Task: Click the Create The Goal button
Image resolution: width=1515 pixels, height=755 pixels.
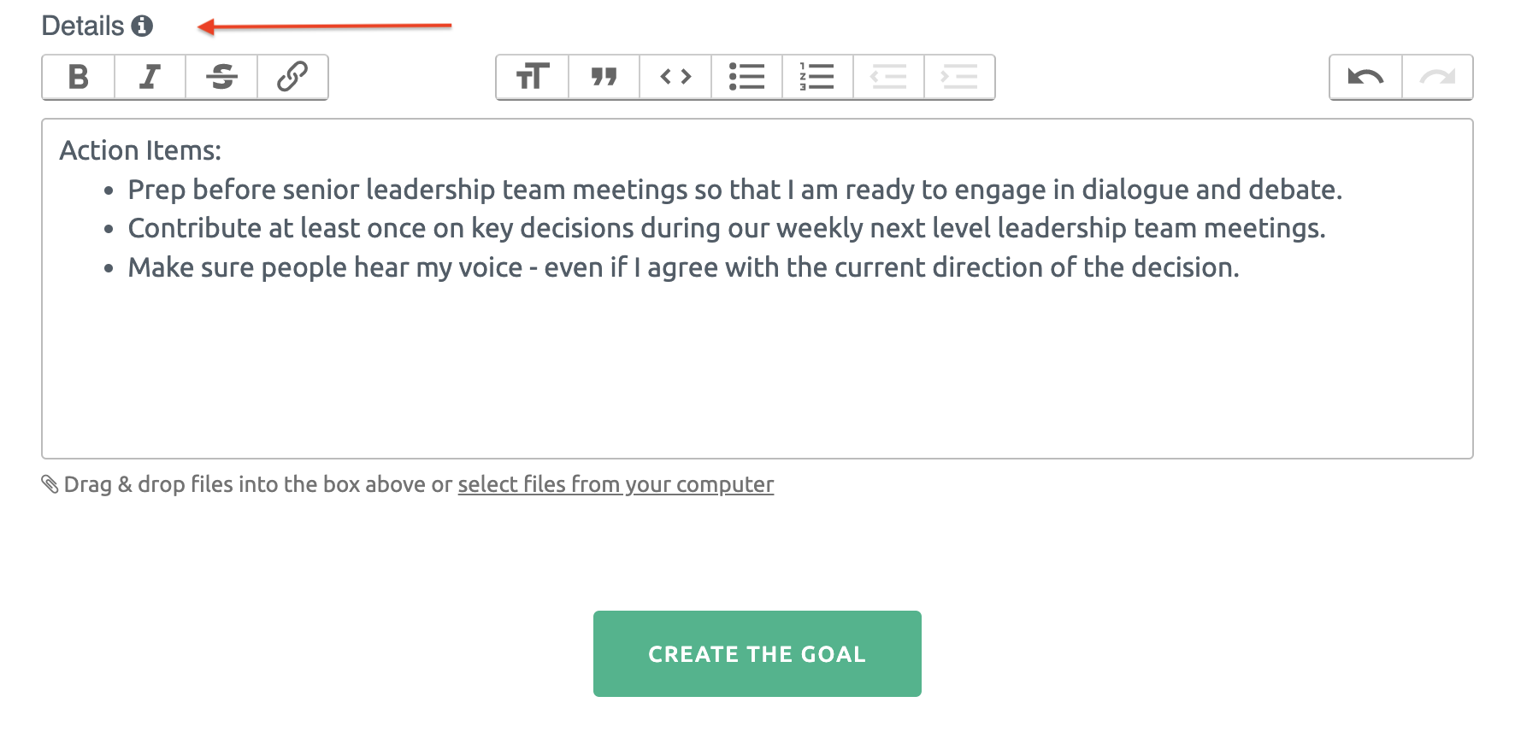Action: 757,653
